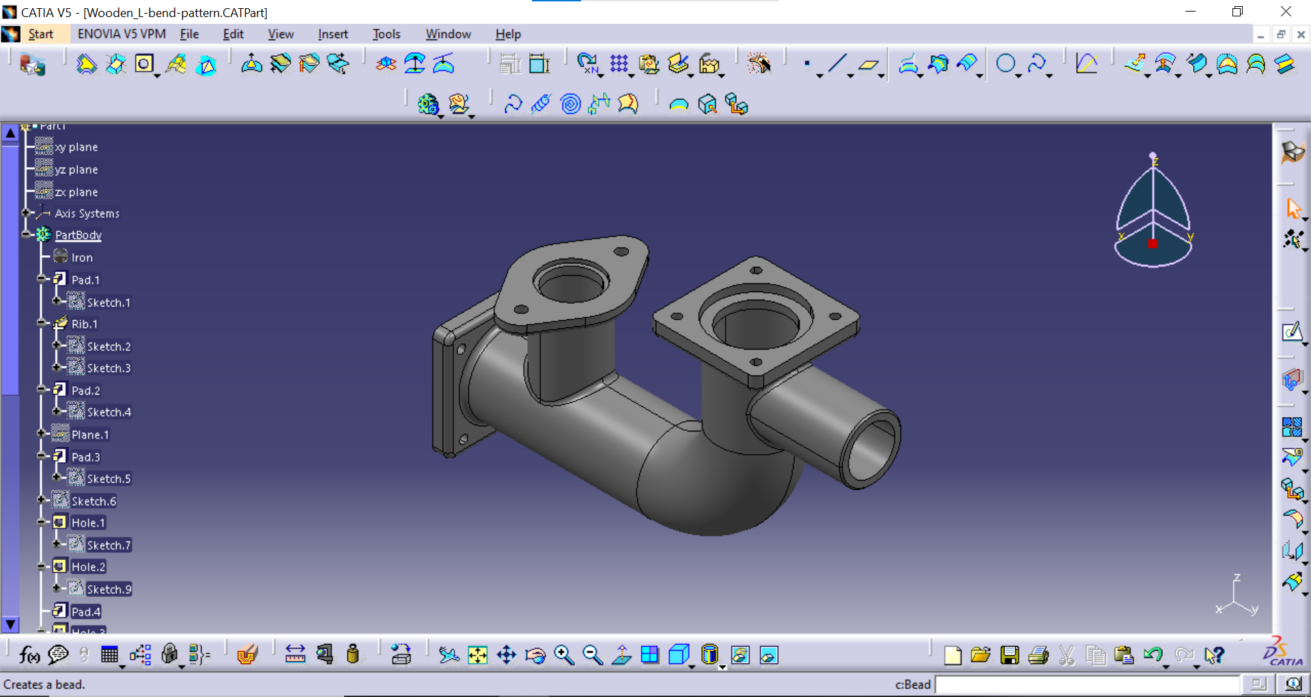Screen dimensions: 1311x697
Task: Select the Plane creation tool
Action: pos(868,64)
